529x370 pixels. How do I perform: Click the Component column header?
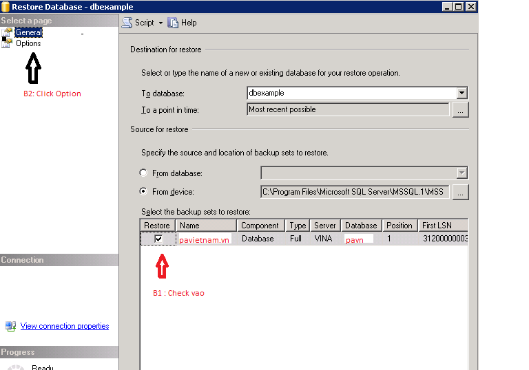[x=261, y=226]
